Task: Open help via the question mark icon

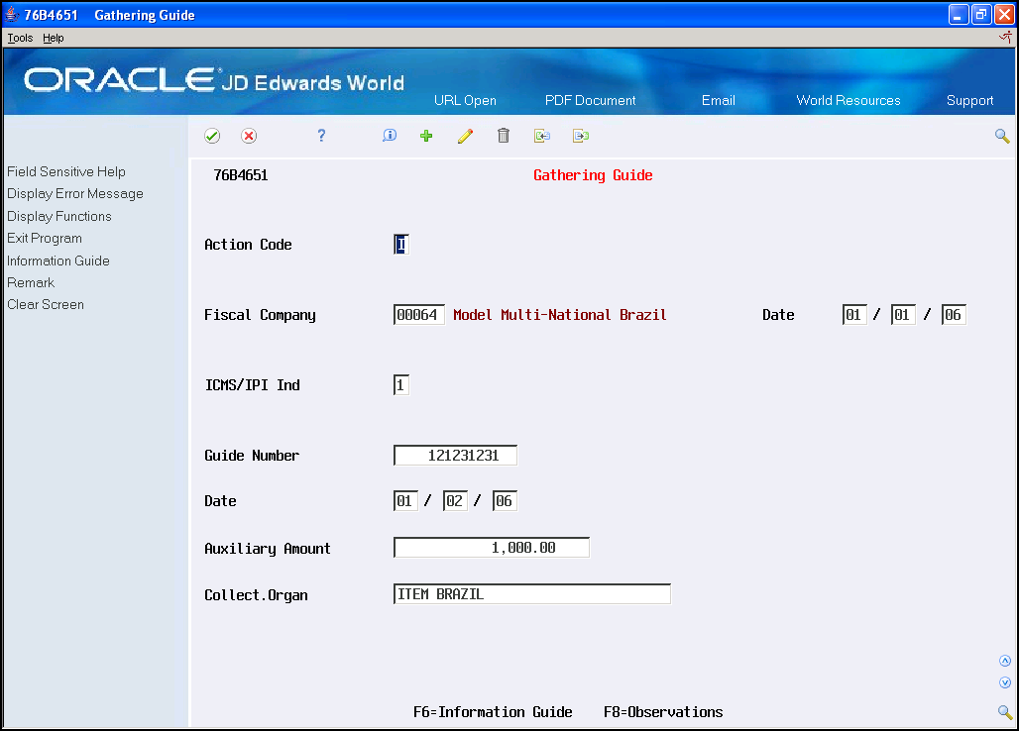Action: [321, 135]
